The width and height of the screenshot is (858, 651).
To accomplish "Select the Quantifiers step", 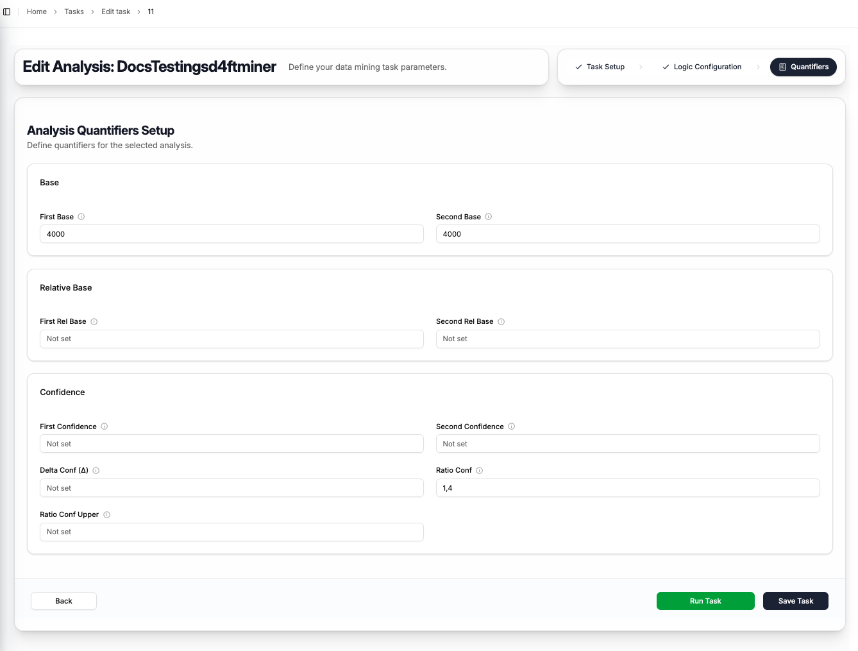I will point(803,67).
